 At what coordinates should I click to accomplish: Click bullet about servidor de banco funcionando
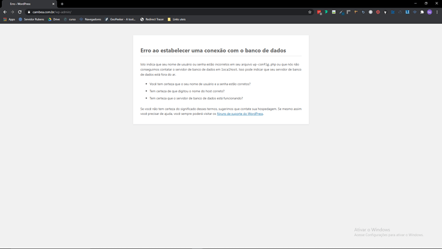coord(196,98)
